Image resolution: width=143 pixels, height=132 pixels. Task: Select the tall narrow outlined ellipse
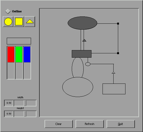(x=78, y=68)
